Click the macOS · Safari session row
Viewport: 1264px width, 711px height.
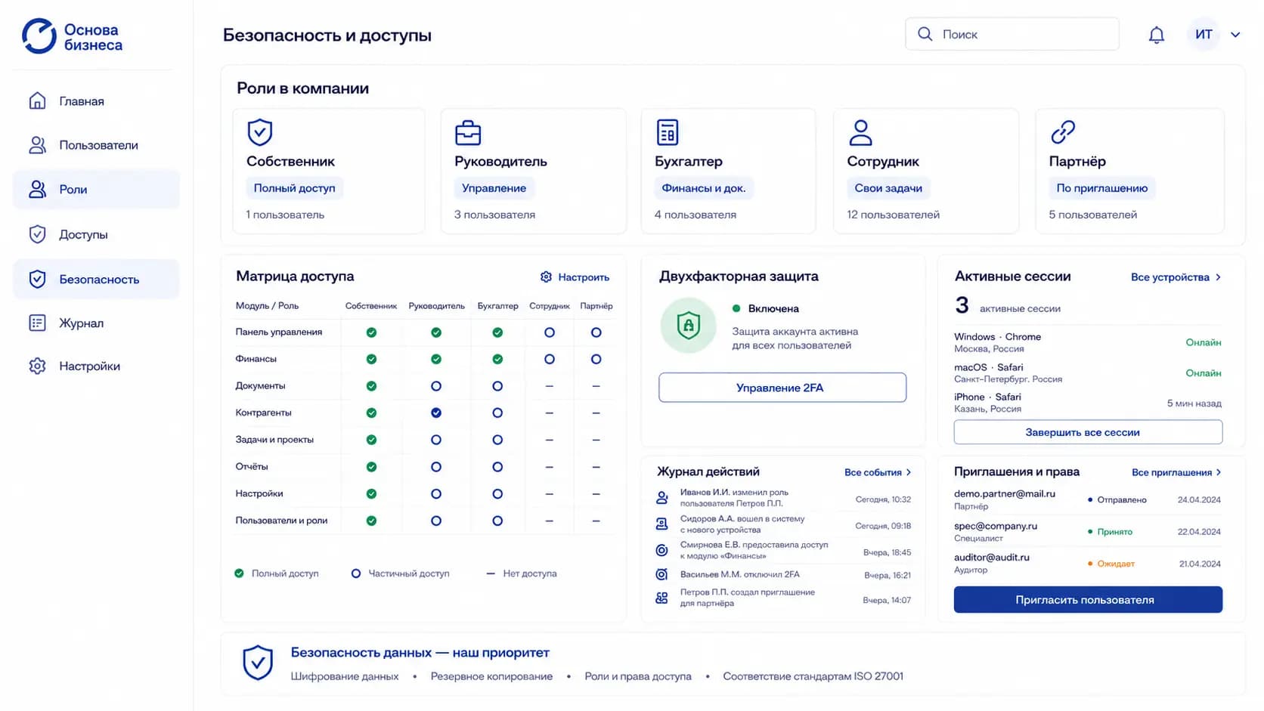click(1087, 373)
